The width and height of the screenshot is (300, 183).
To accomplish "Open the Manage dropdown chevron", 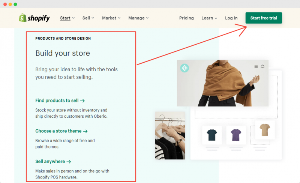I will pos(147,18).
